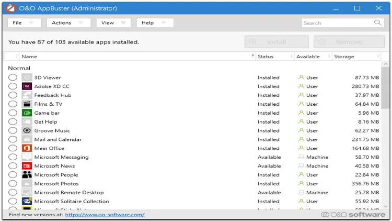Click the Microsoft People app icon
The width and height of the screenshot is (392, 221).
27,175
